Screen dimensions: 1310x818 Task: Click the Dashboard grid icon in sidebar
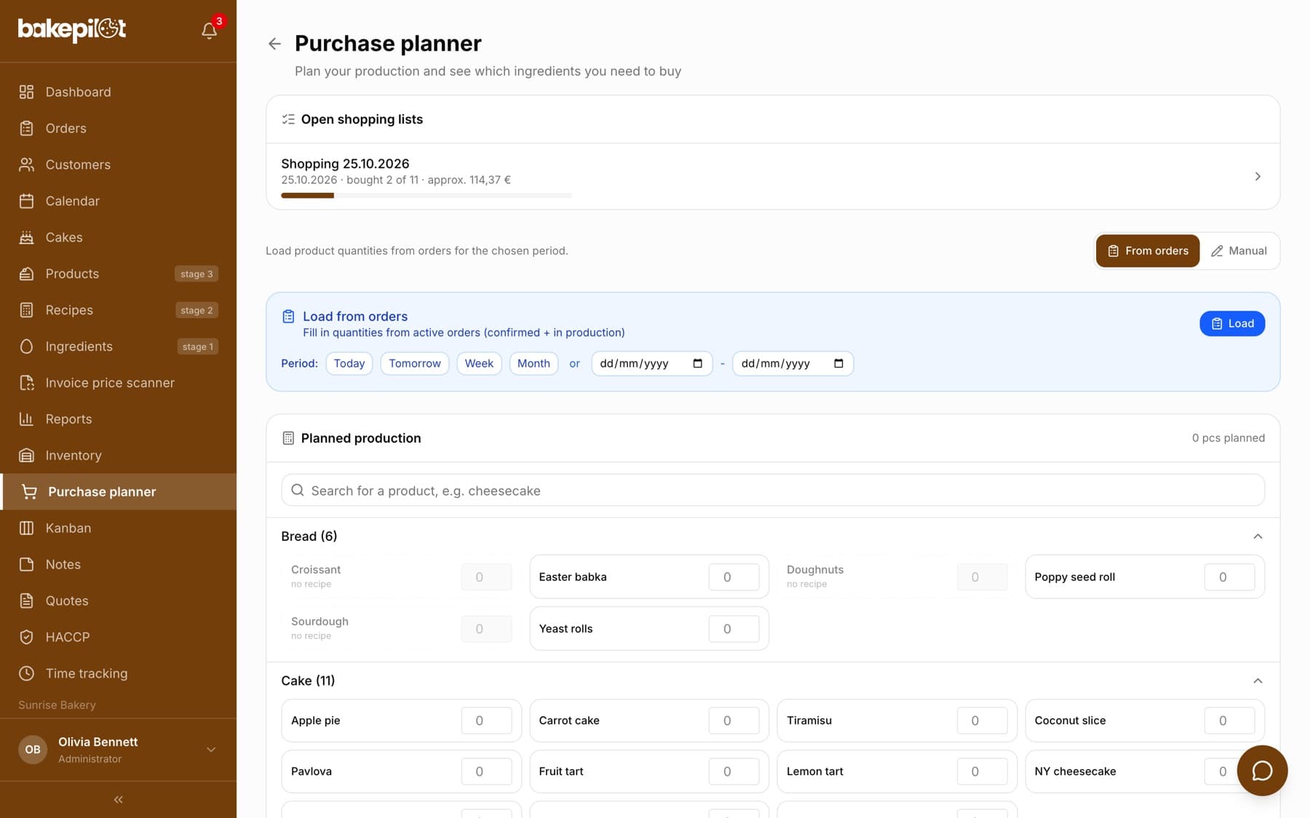(26, 92)
